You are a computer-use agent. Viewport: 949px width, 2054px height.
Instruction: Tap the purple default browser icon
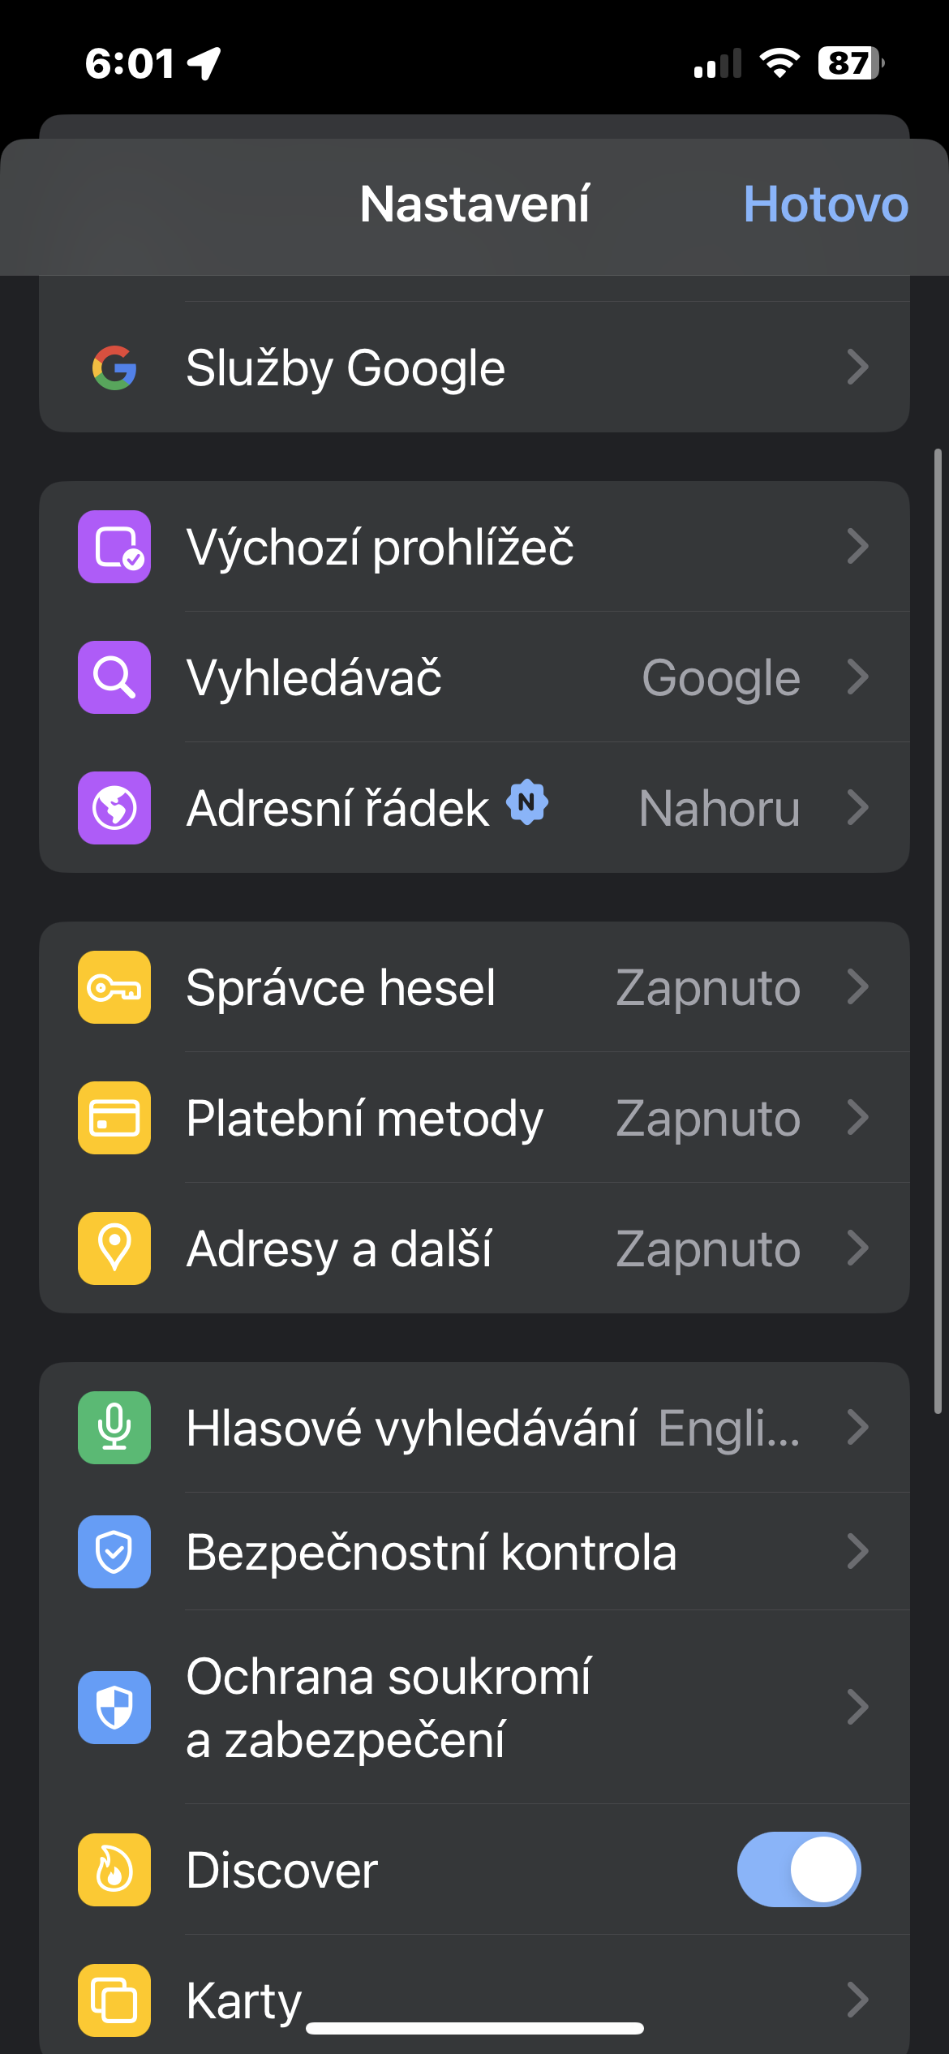(x=114, y=547)
